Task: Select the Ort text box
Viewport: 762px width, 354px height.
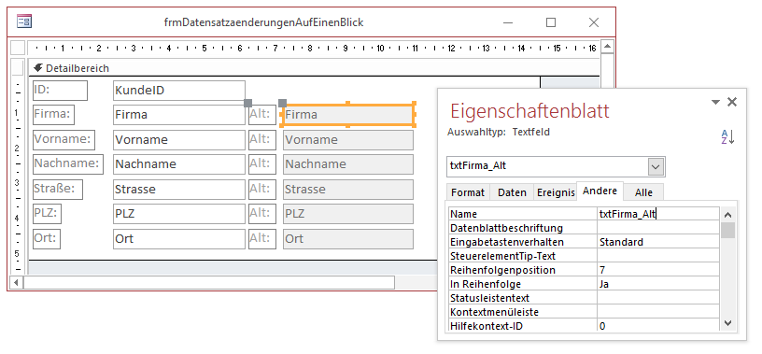Action: (179, 239)
